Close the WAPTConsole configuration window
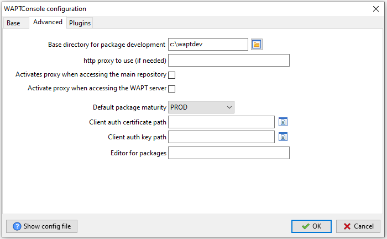This screenshot has width=387, height=239. (x=376, y=9)
